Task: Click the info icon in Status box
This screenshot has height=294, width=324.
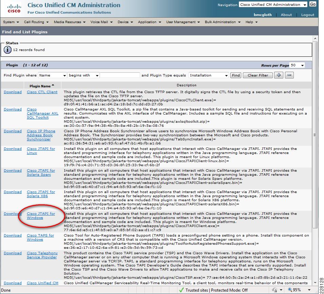Action: (8, 50)
